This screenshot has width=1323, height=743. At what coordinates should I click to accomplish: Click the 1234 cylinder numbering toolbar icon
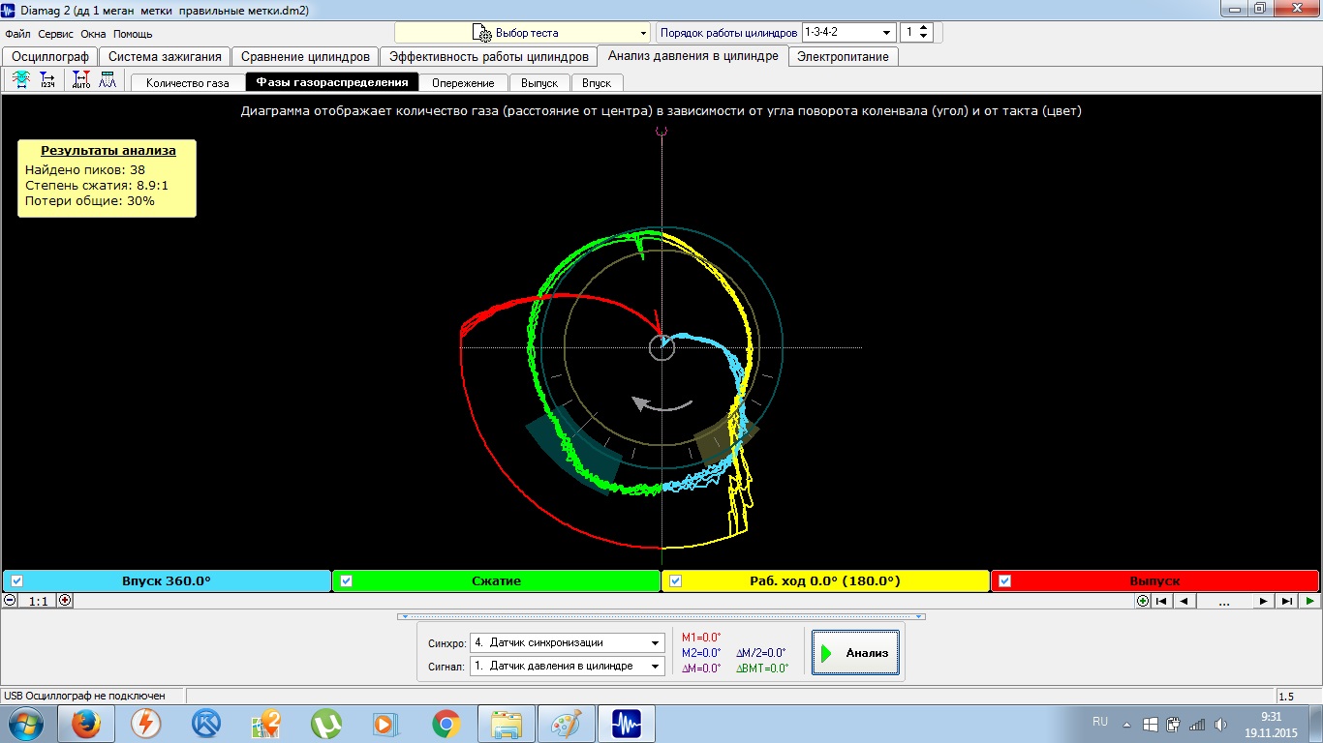[x=47, y=80]
